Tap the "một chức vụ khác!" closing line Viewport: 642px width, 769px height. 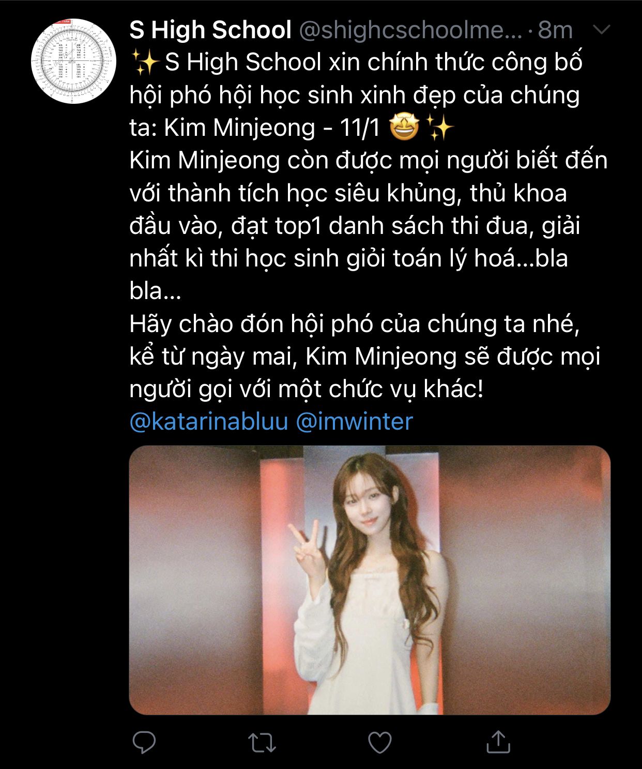click(381, 389)
